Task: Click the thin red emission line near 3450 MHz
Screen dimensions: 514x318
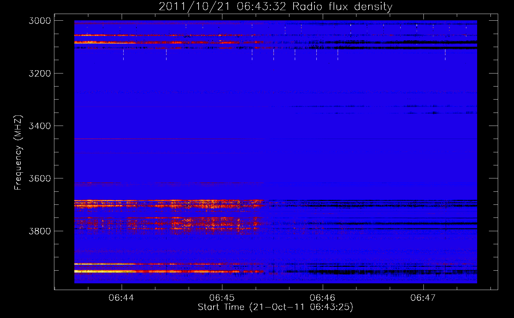Action: 169,139
